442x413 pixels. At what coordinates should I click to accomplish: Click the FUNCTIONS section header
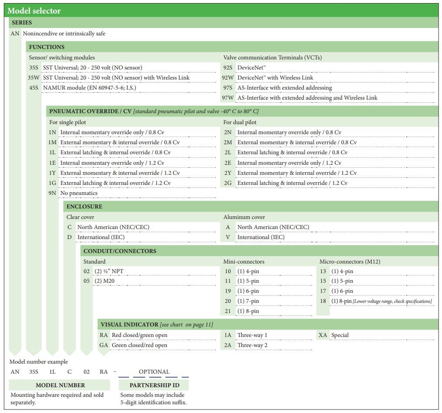(47, 47)
